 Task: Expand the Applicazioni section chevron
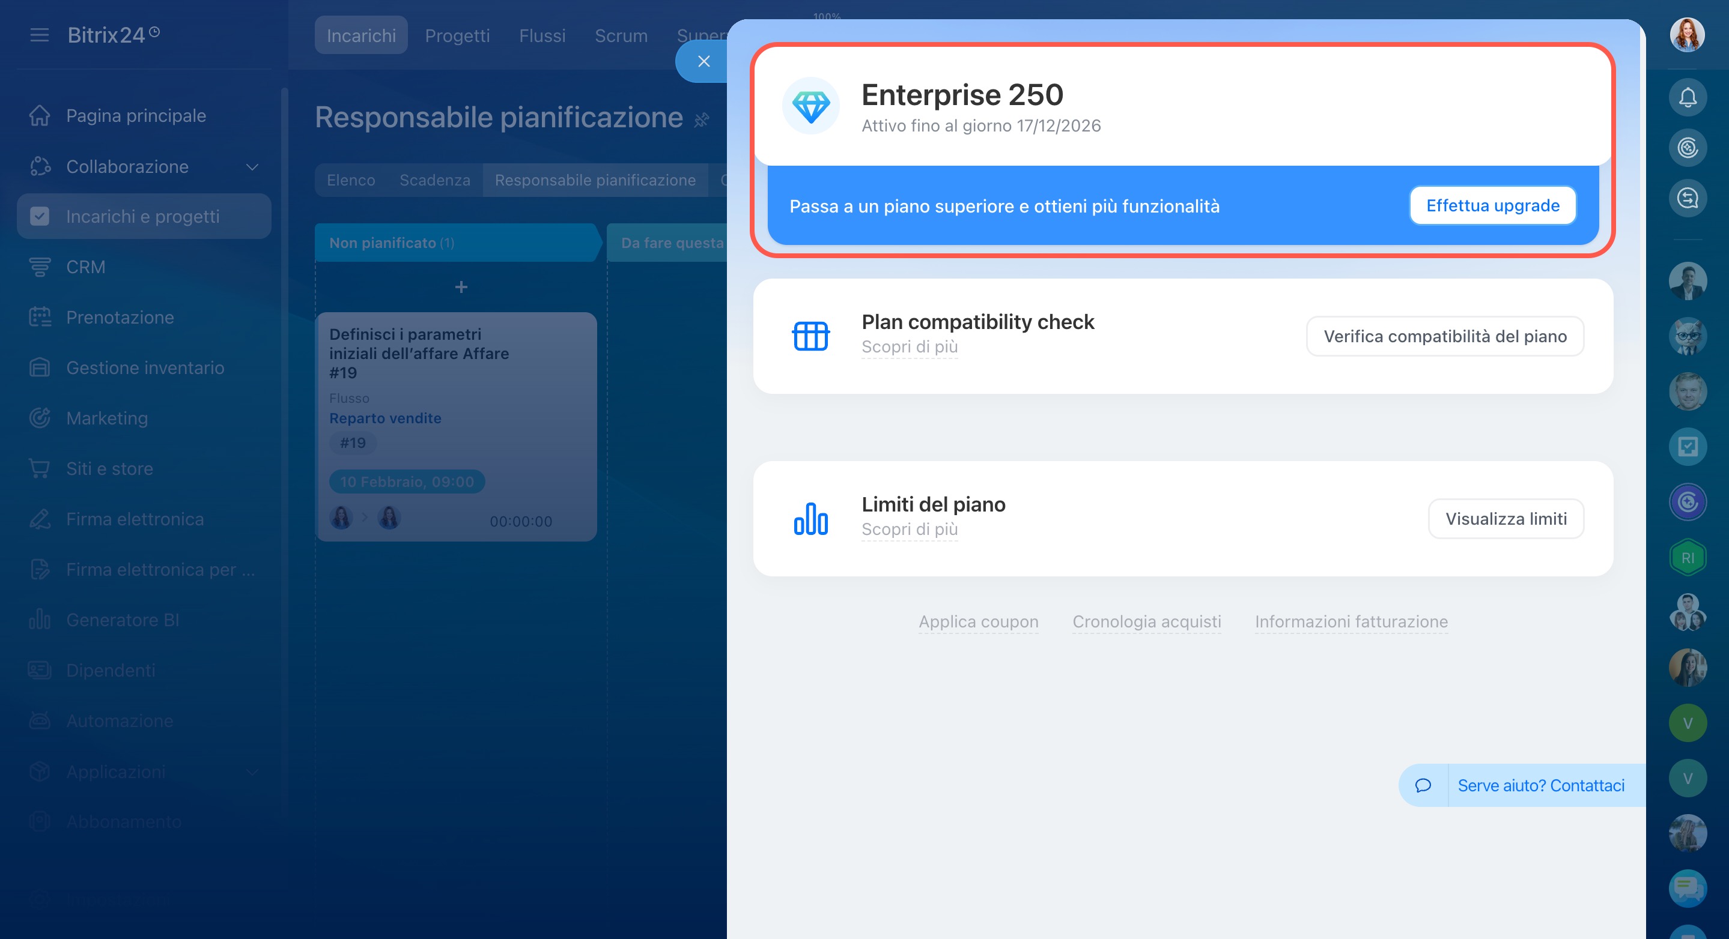click(x=252, y=771)
